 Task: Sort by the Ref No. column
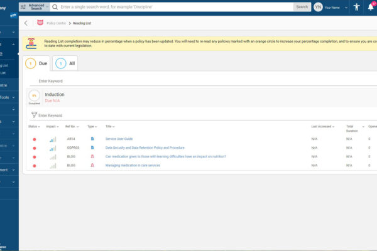click(x=72, y=127)
